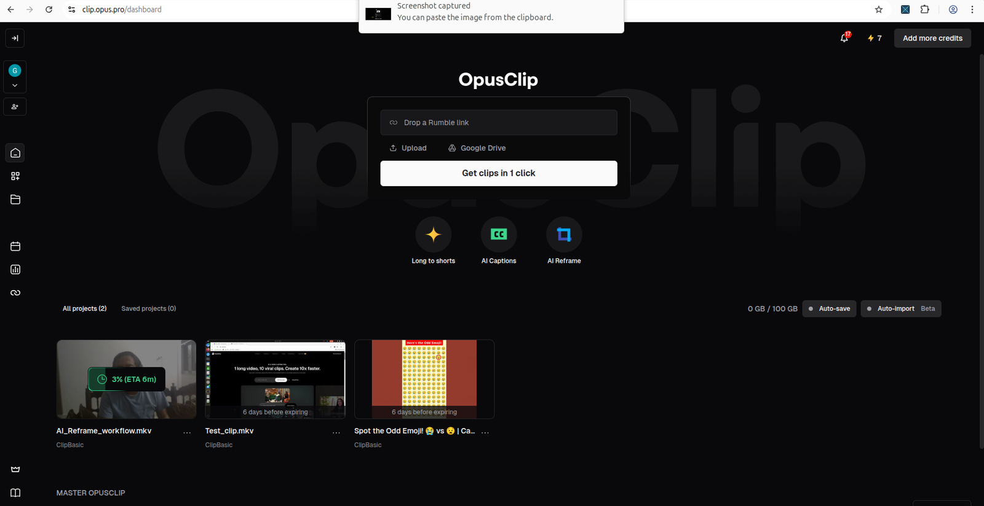Open the analytics chart icon in the sidebar
The image size is (984, 506).
pos(15,270)
